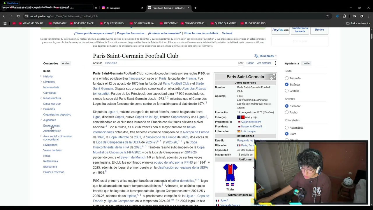The width and height of the screenshot is (373, 210).
Task: Select Ancho width option
Action: pyautogui.click(x=287, y=112)
